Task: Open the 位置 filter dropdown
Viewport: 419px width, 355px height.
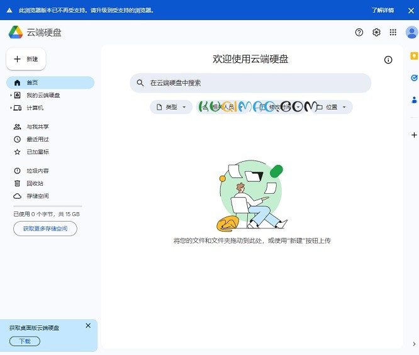Action: (332, 107)
